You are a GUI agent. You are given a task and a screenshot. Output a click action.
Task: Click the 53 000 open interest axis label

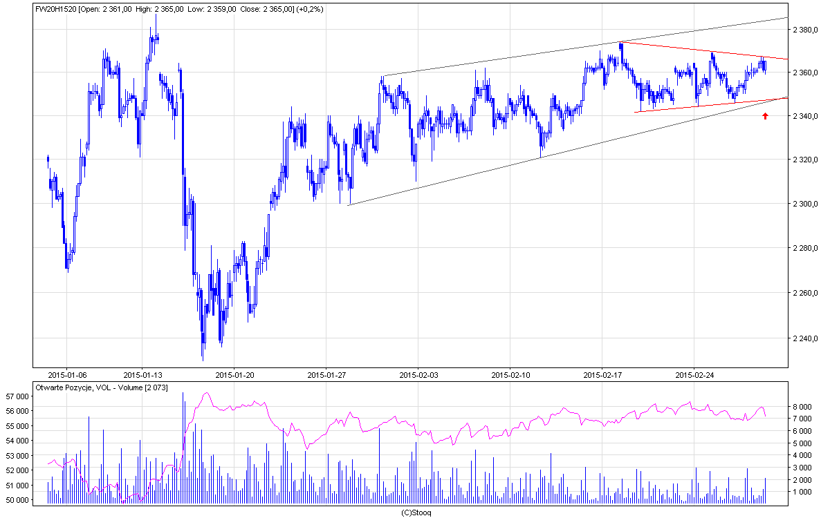tap(17, 456)
